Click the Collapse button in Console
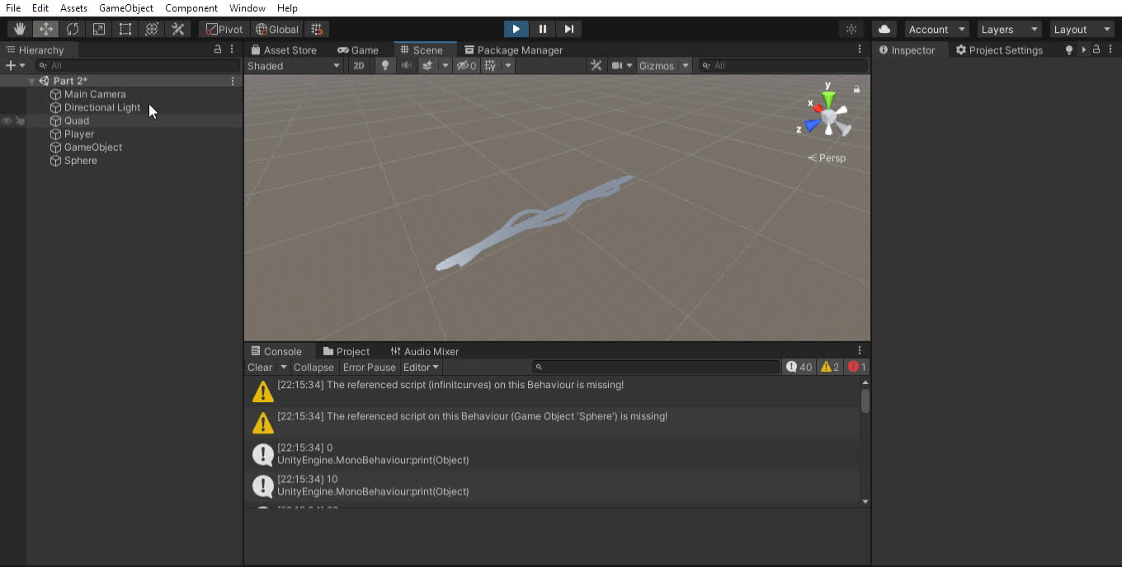1122x567 pixels. click(x=313, y=367)
